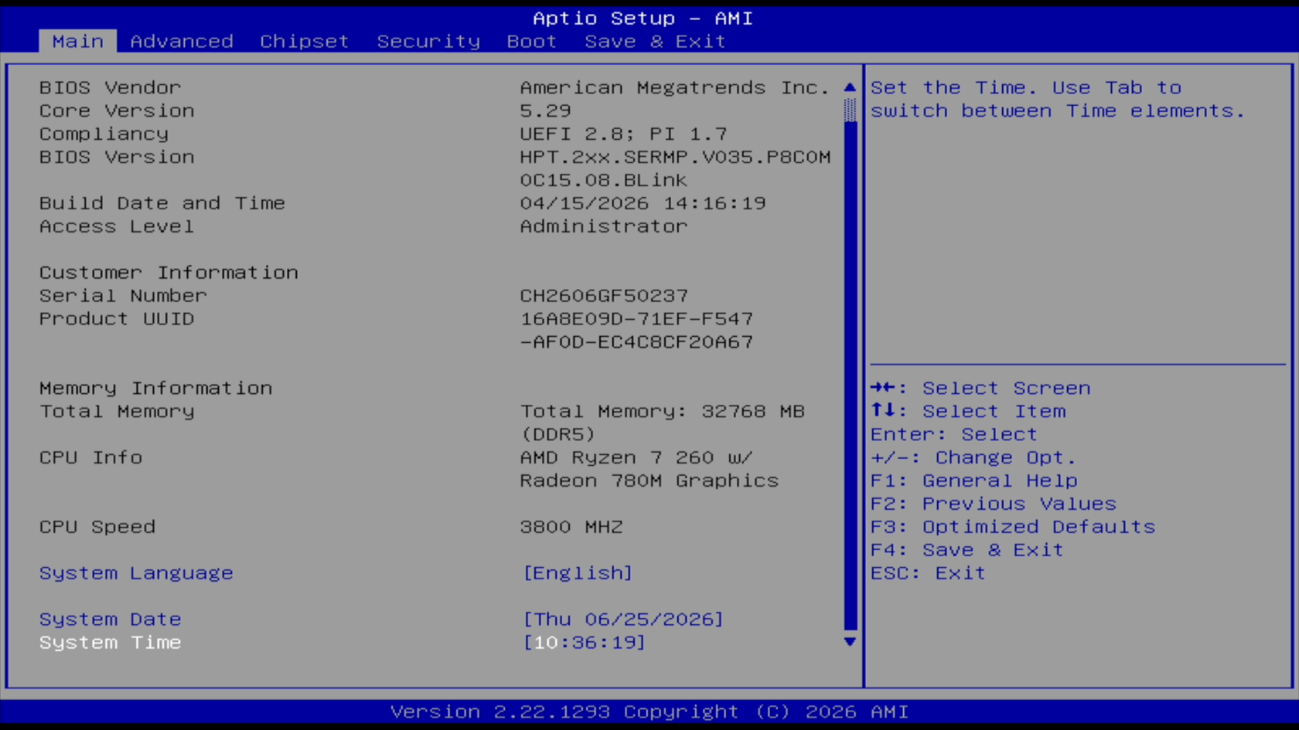Click the 5.29 core version value
Viewport: 1299px width, 730px height.
click(x=545, y=110)
